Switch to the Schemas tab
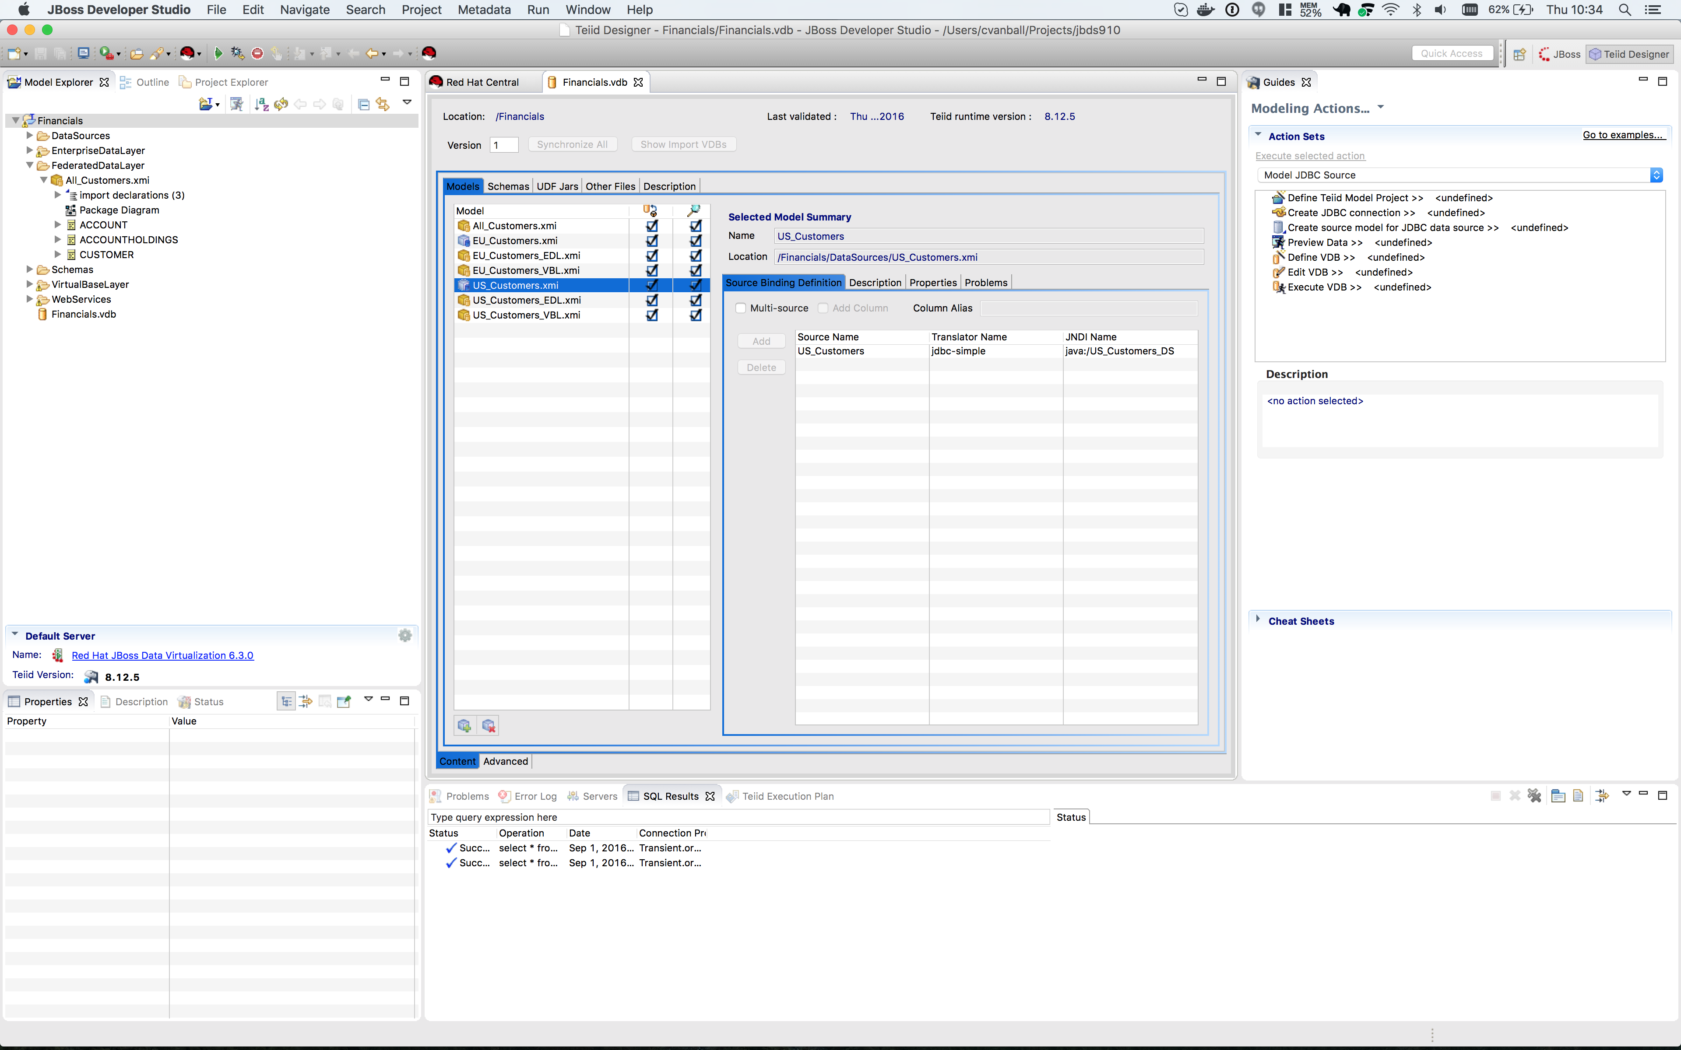 (x=508, y=185)
